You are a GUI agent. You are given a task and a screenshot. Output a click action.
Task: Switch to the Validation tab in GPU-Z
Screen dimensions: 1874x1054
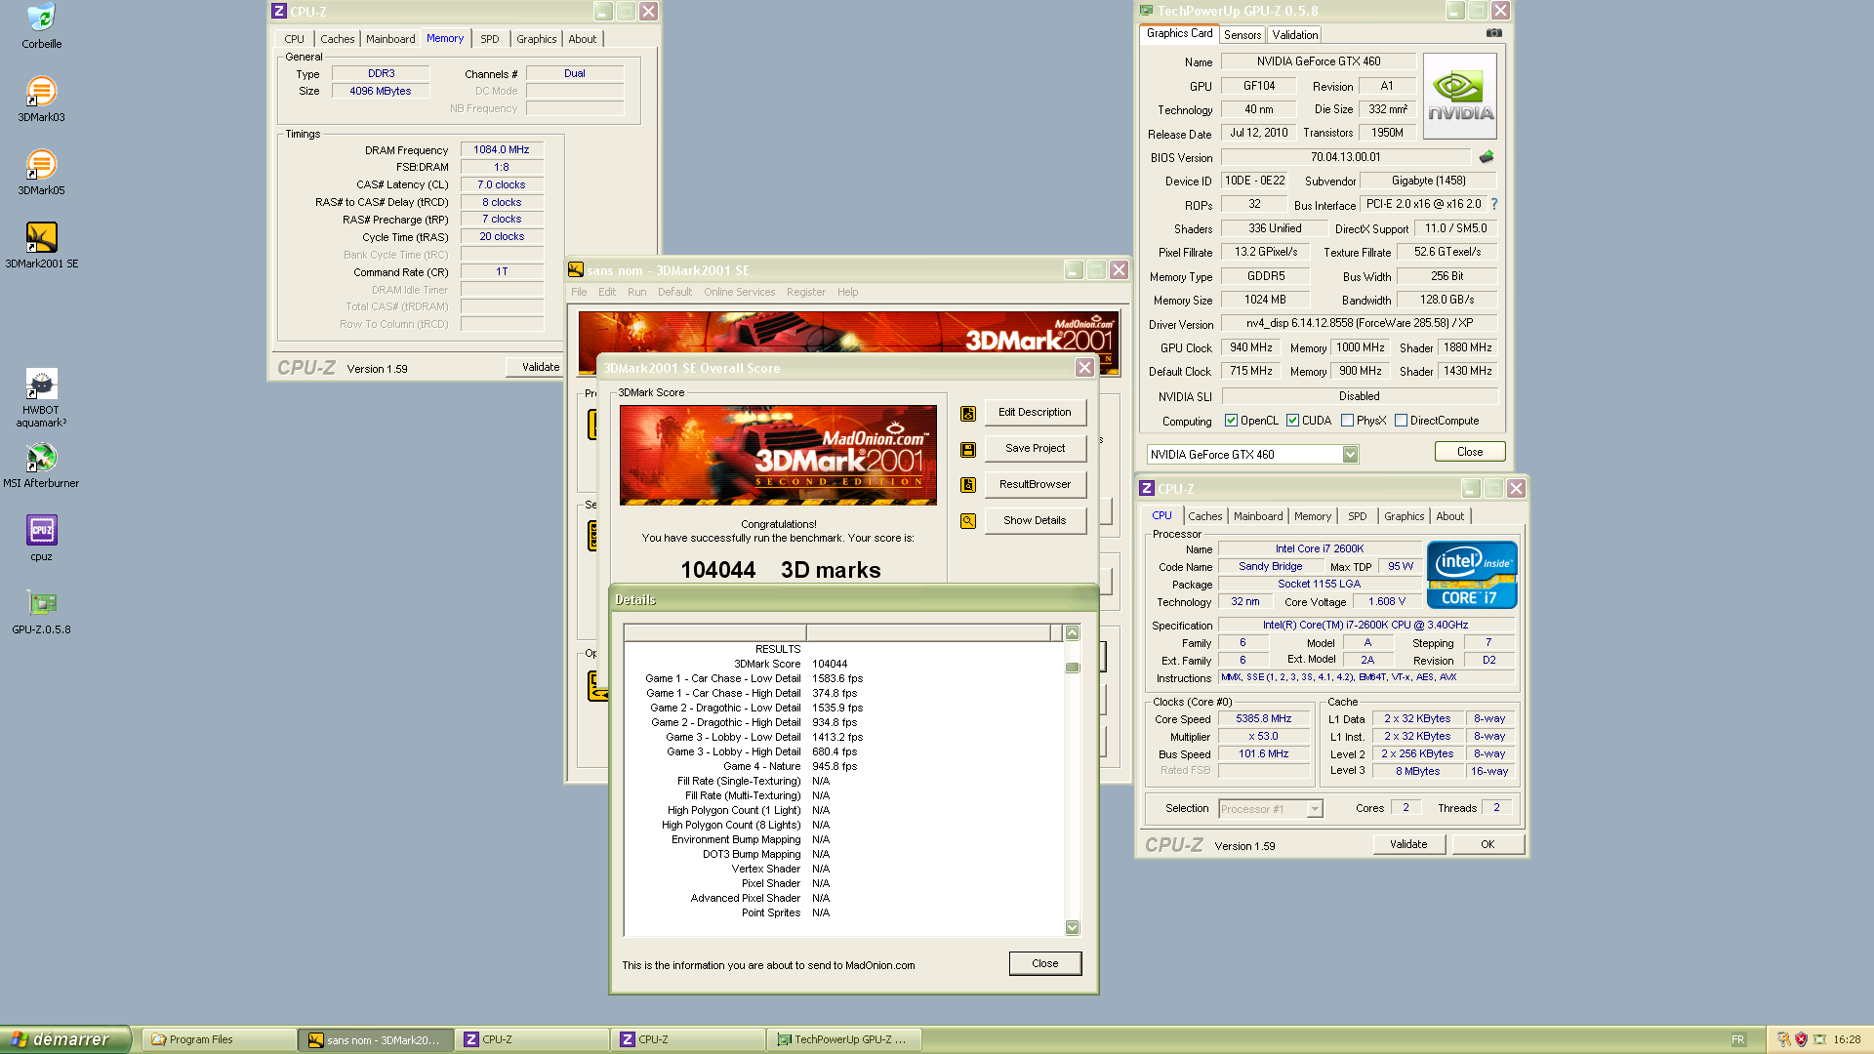1295,34
